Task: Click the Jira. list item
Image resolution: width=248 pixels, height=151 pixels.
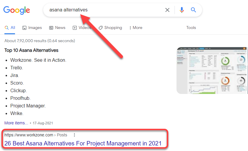Action: click(14, 75)
